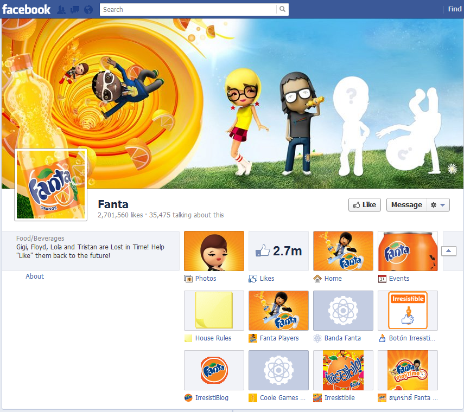The image size is (464, 412).
Task: Open the Likes tab label
Action: pyautogui.click(x=267, y=279)
